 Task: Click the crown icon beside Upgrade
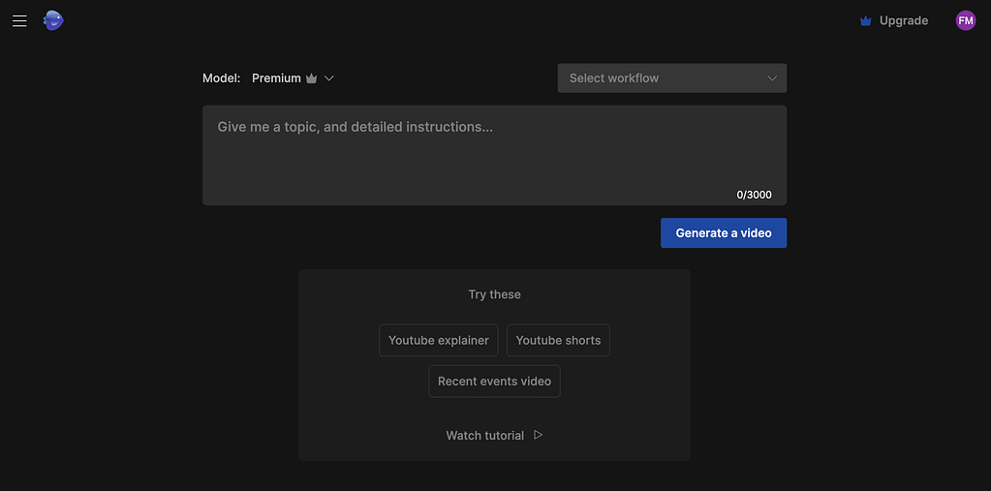[x=866, y=21]
